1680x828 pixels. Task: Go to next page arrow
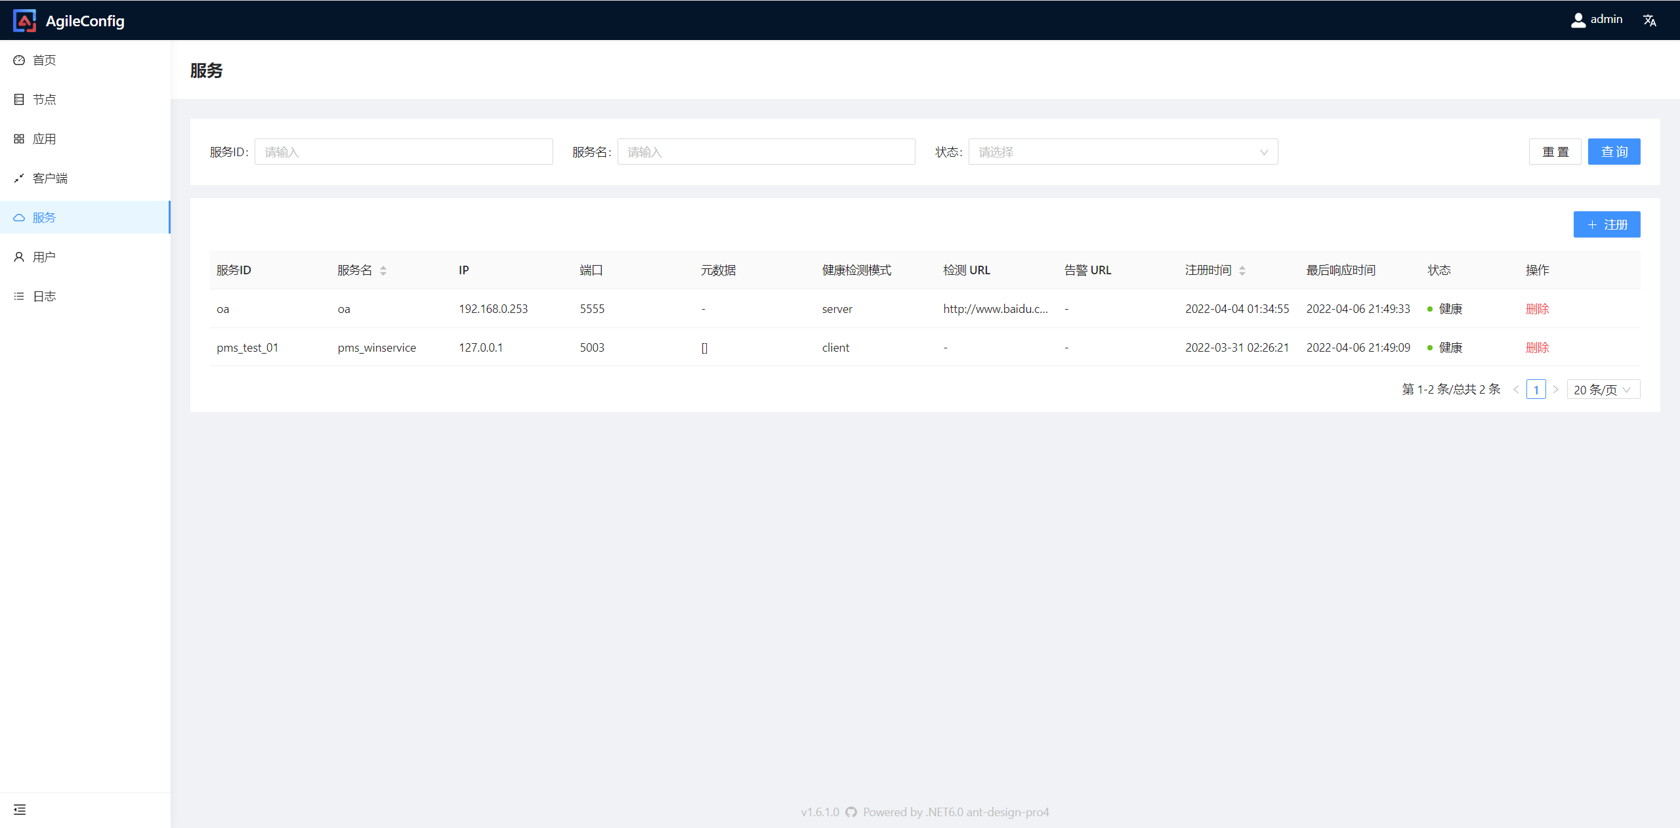(x=1555, y=390)
